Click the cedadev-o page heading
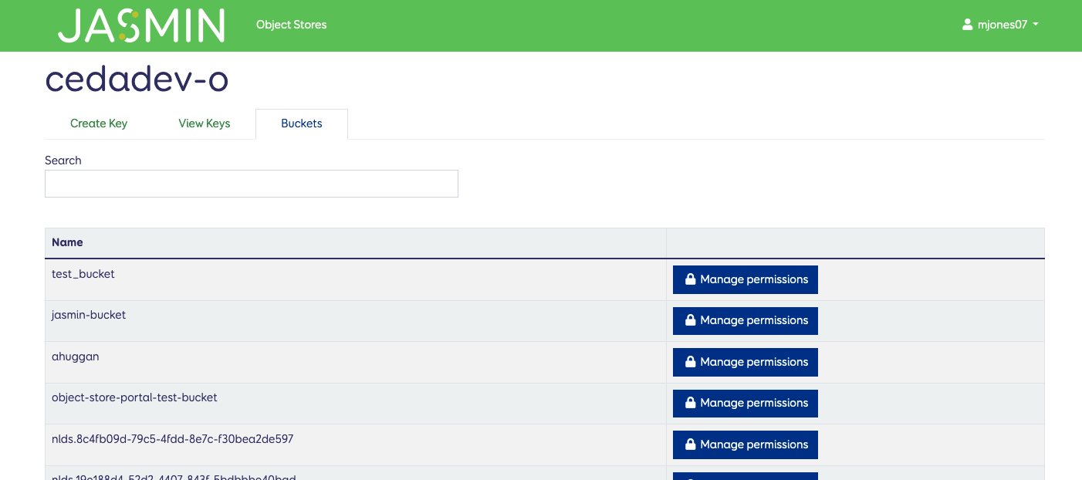1082x480 pixels. (137, 79)
